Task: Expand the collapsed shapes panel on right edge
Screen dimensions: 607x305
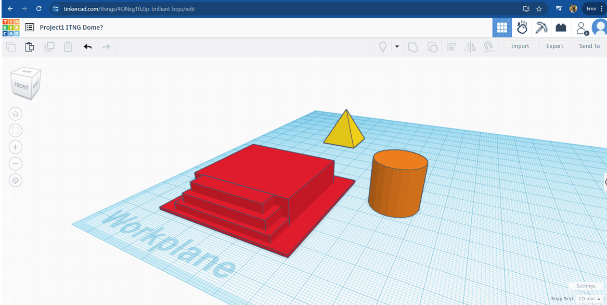Action: pos(605,181)
